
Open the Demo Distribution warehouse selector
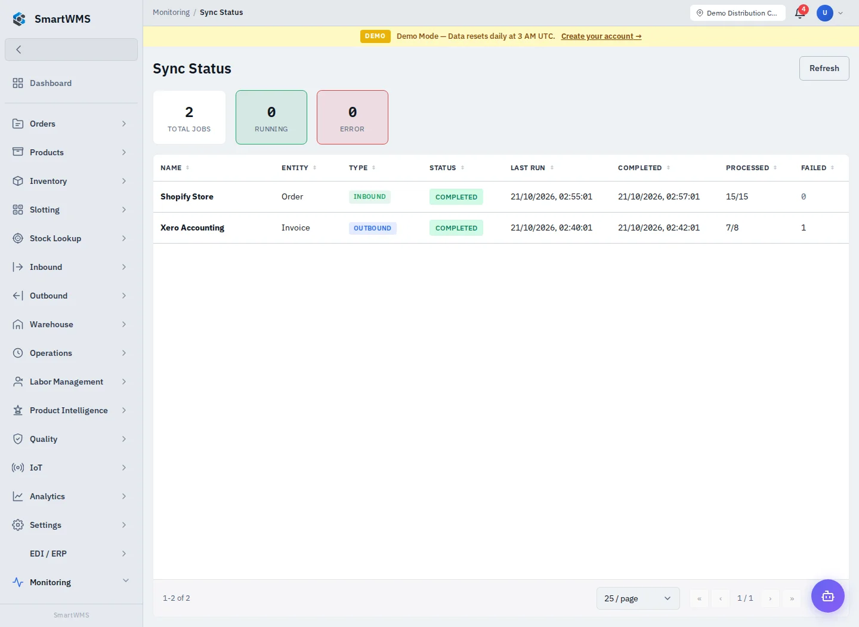(738, 13)
